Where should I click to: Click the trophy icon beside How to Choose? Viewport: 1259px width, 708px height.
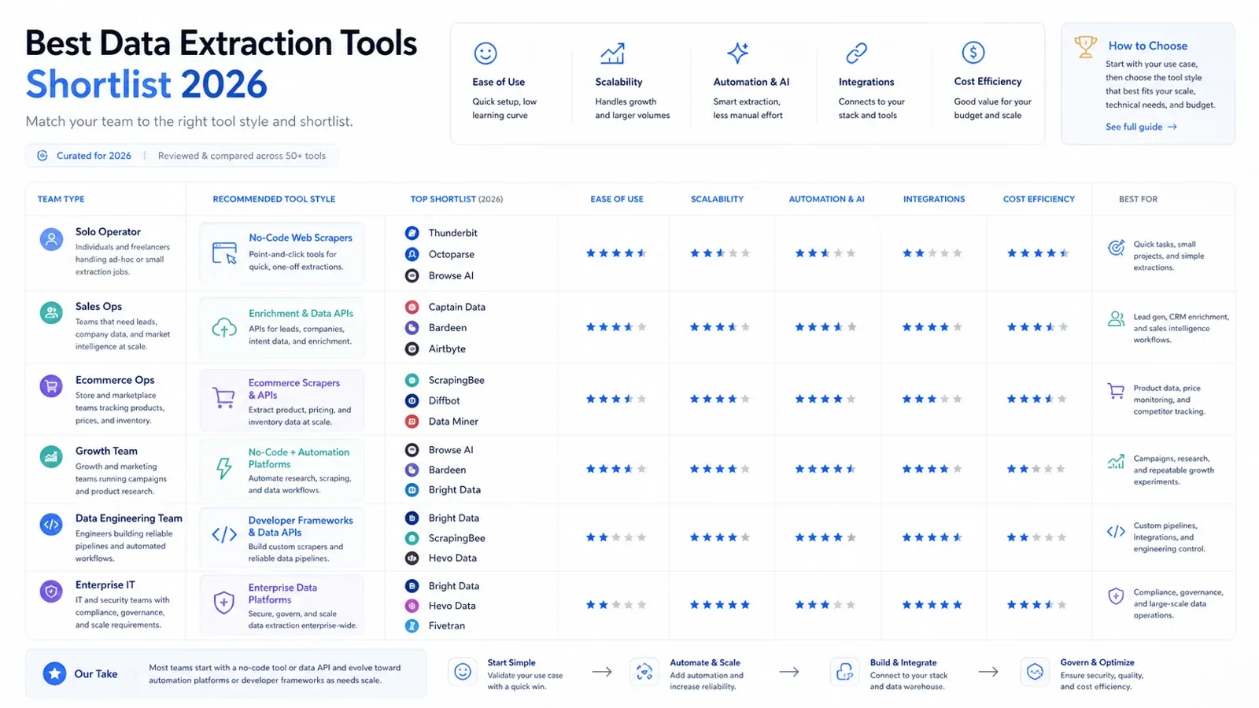pyautogui.click(x=1086, y=47)
